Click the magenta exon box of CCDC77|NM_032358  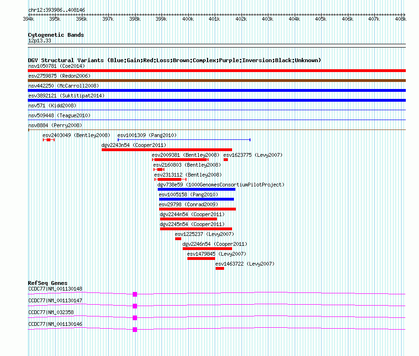135,318
